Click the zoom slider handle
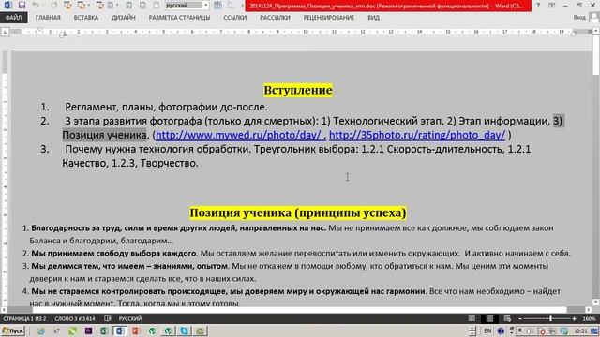 (550, 318)
